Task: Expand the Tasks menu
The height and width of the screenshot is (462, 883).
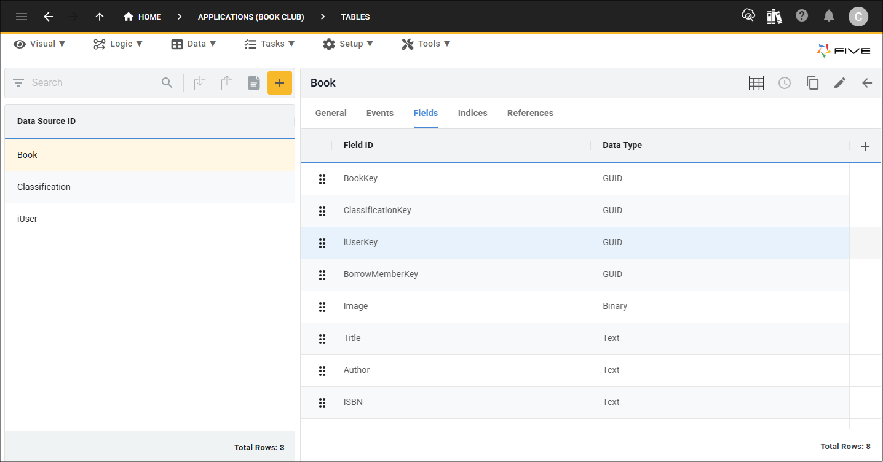Action: [269, 44]
